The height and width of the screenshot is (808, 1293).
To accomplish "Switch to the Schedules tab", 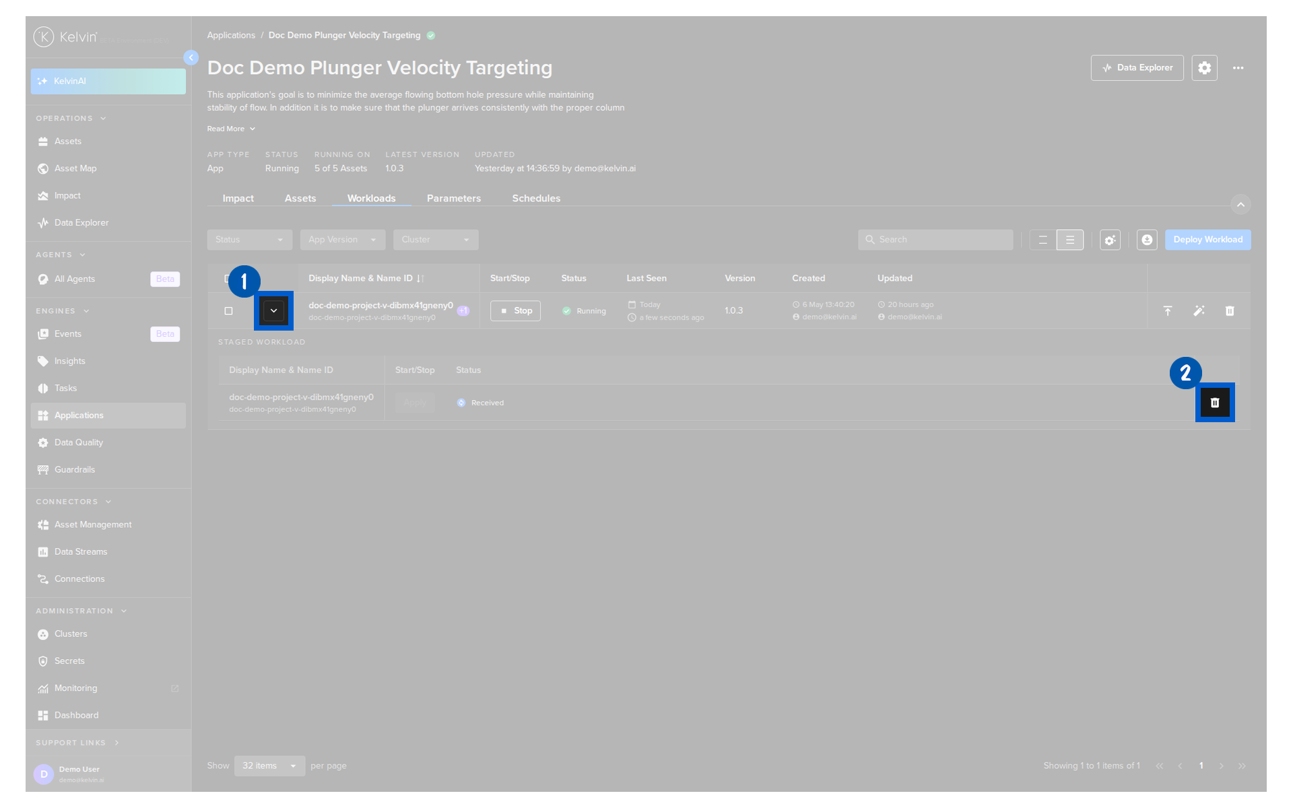I will coord(536,199).
